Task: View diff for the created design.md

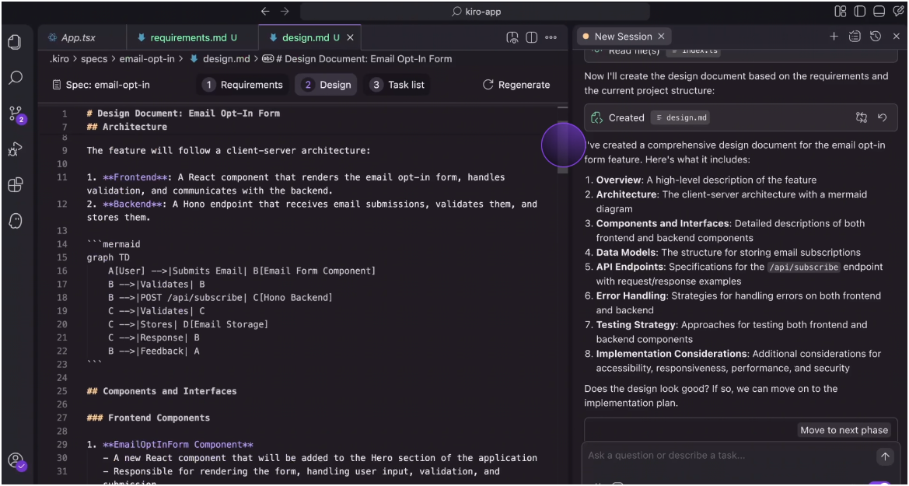Action: pyautogui.click(x=862, y=117)
